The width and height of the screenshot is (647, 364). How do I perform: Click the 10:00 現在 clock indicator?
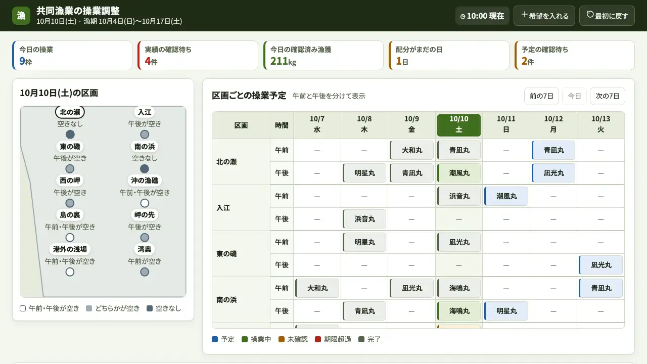point(482,16)
